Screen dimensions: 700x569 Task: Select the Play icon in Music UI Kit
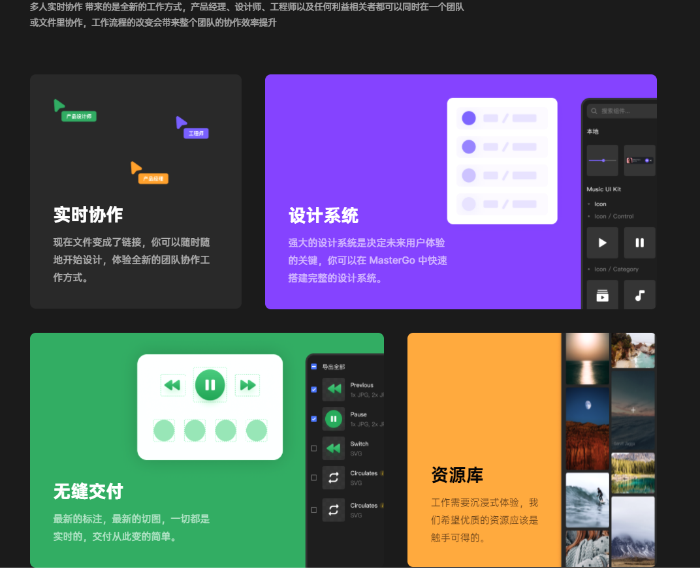click(x=602, y=242)
